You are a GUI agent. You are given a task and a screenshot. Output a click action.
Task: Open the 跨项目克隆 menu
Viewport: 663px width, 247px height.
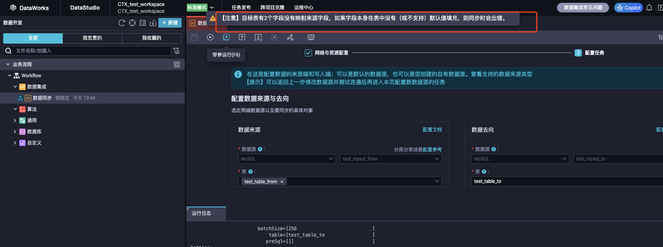[x=272, y=8]
